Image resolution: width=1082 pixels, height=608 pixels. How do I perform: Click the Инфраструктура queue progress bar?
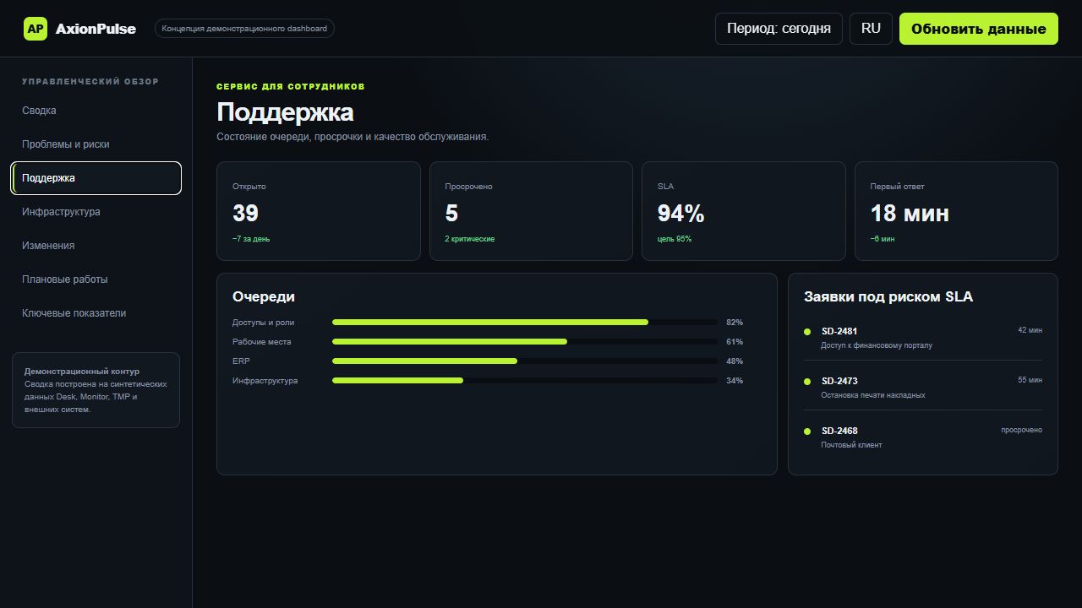pos(525,381)
